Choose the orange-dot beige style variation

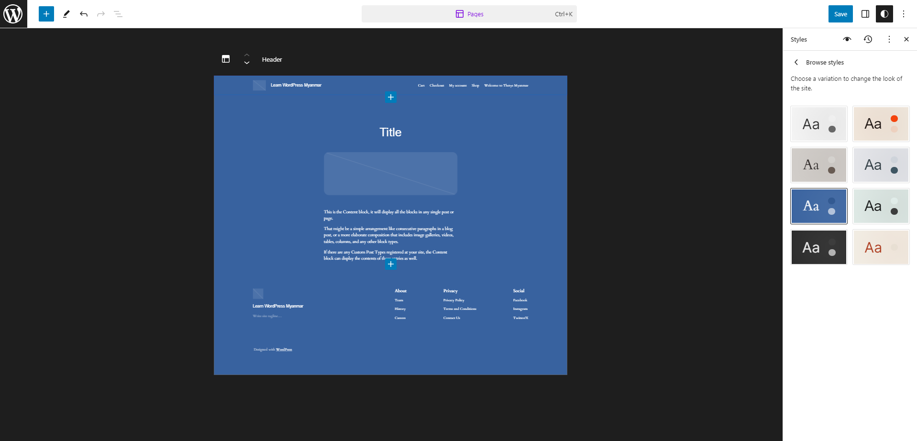[x=880, y=124]
